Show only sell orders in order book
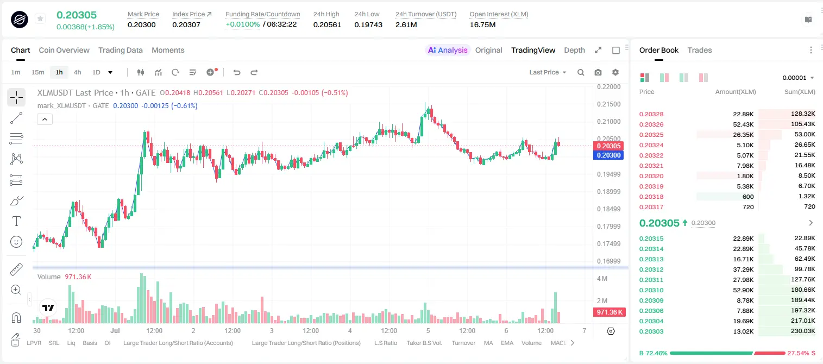This screenshot has height=364, width=823. [703, 78]
